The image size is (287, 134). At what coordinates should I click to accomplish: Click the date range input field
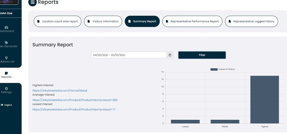[129, 55]
